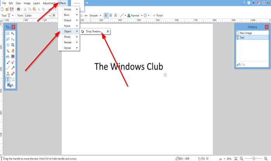Toggle right text alignment
This screenshot has height=161, width=271.
click(x=115, y=16)
